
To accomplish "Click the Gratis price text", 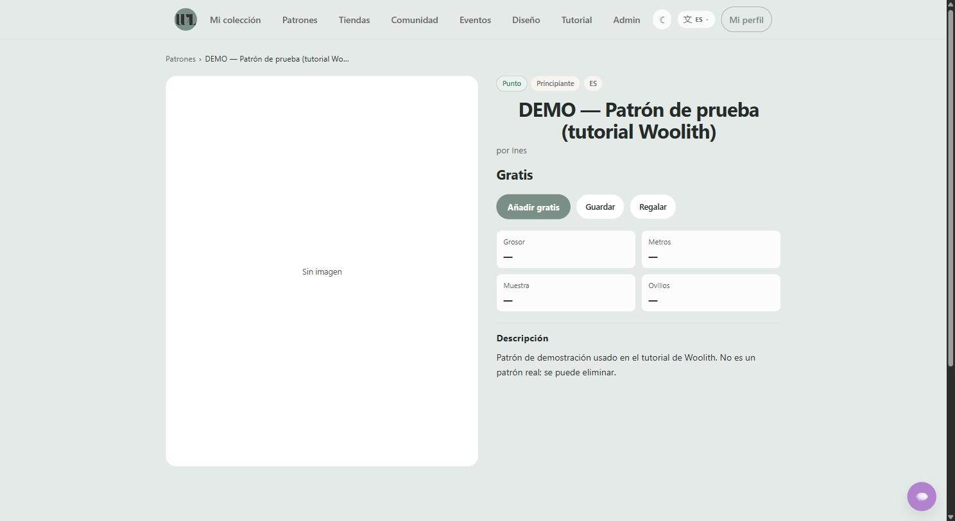I will (x=515, y=175).
